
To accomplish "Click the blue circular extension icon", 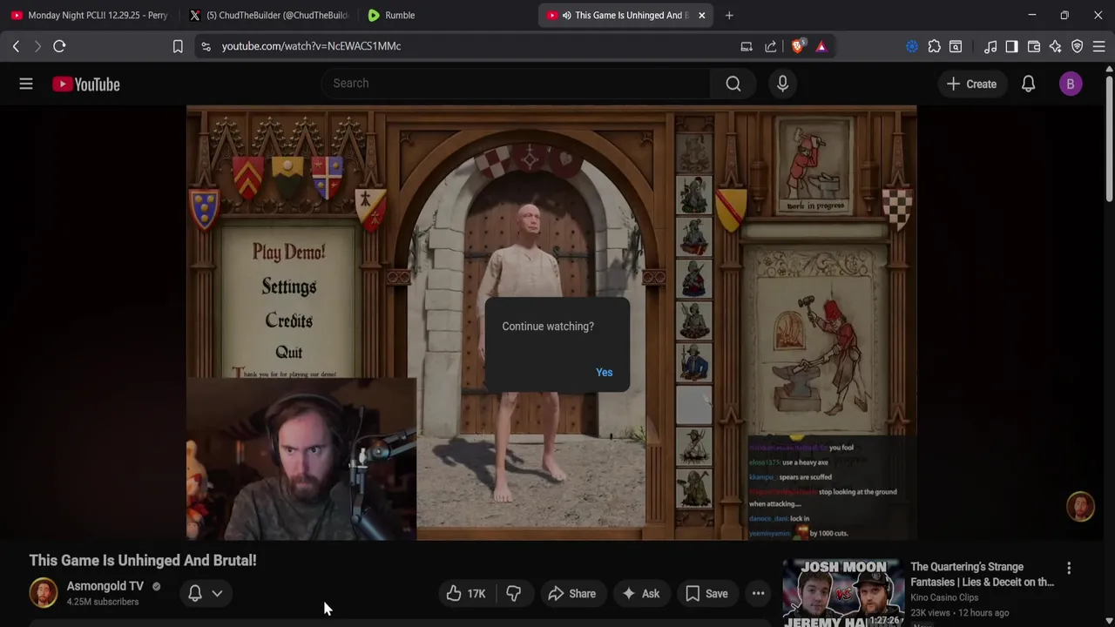I will pos(912,46).
